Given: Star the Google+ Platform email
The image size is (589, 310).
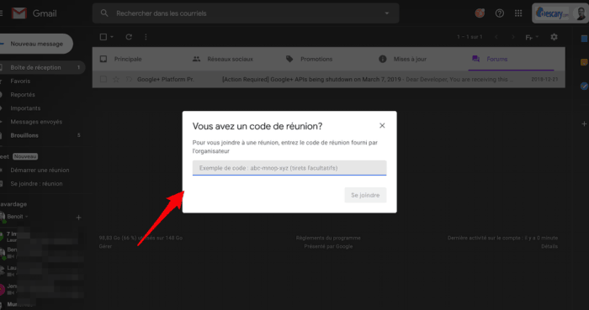Looking at the screenshot, I should [116, 80].
